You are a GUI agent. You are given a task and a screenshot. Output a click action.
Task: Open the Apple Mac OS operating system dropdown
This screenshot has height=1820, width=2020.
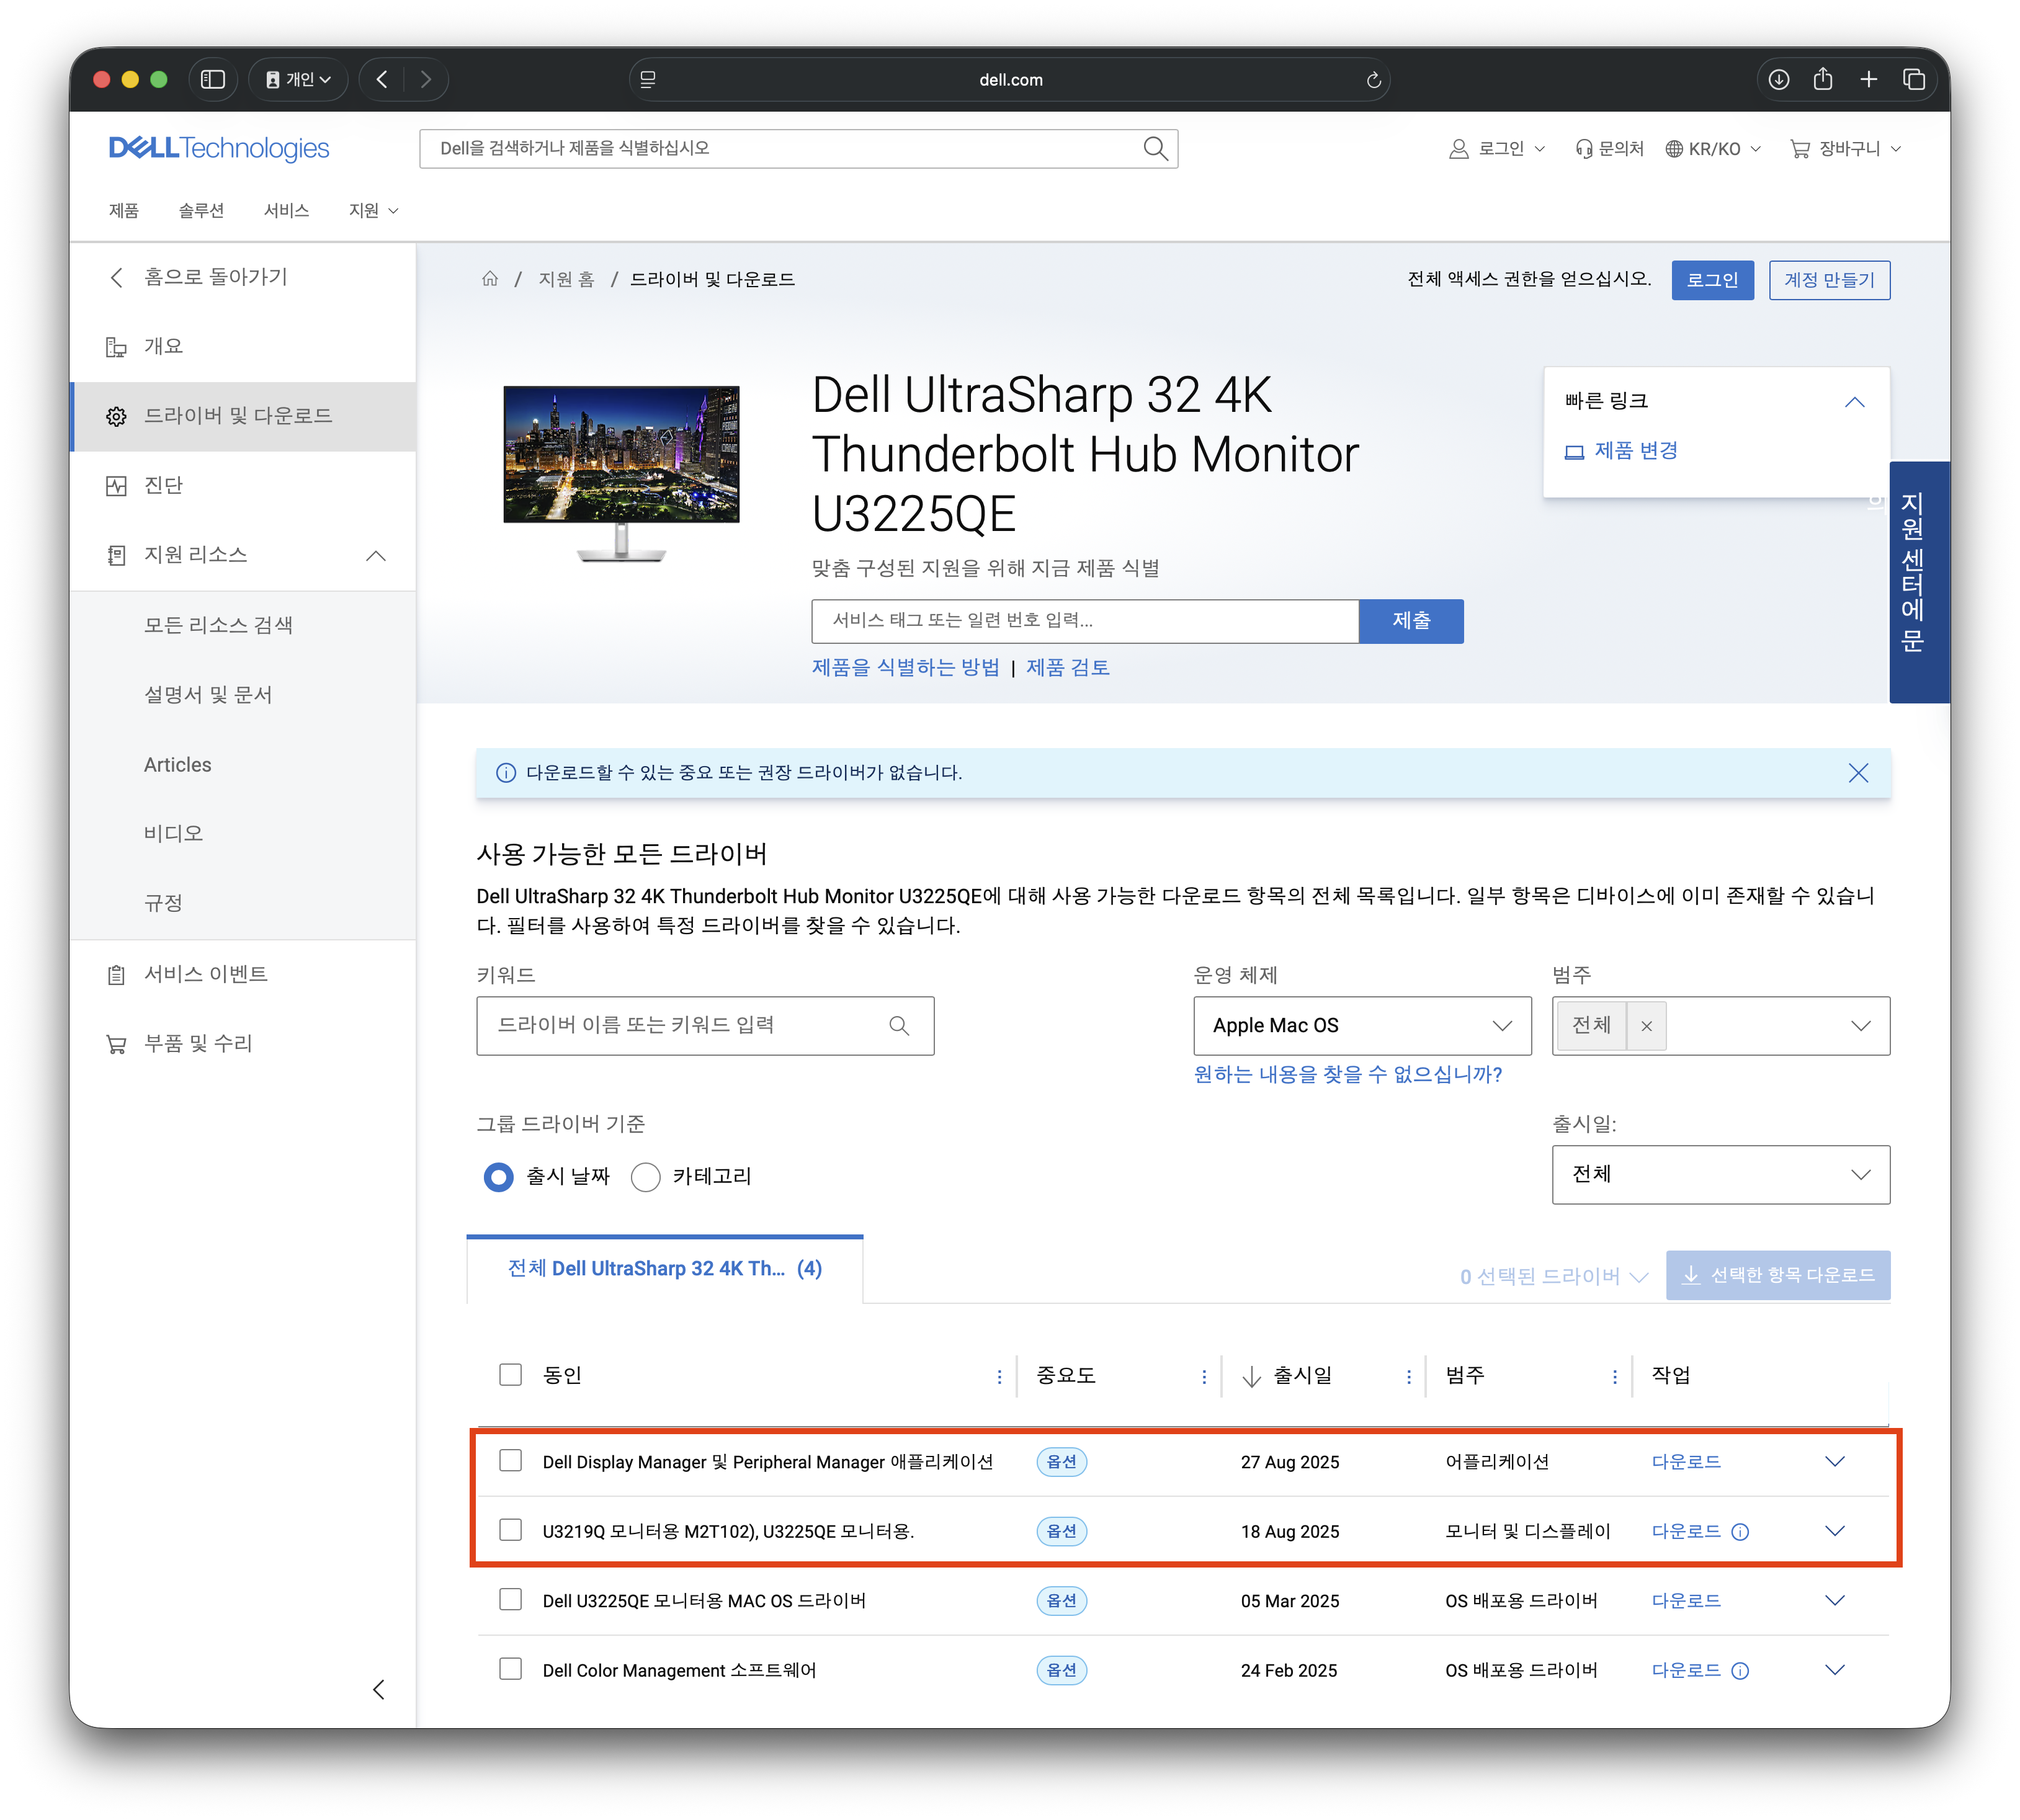1362,1026
